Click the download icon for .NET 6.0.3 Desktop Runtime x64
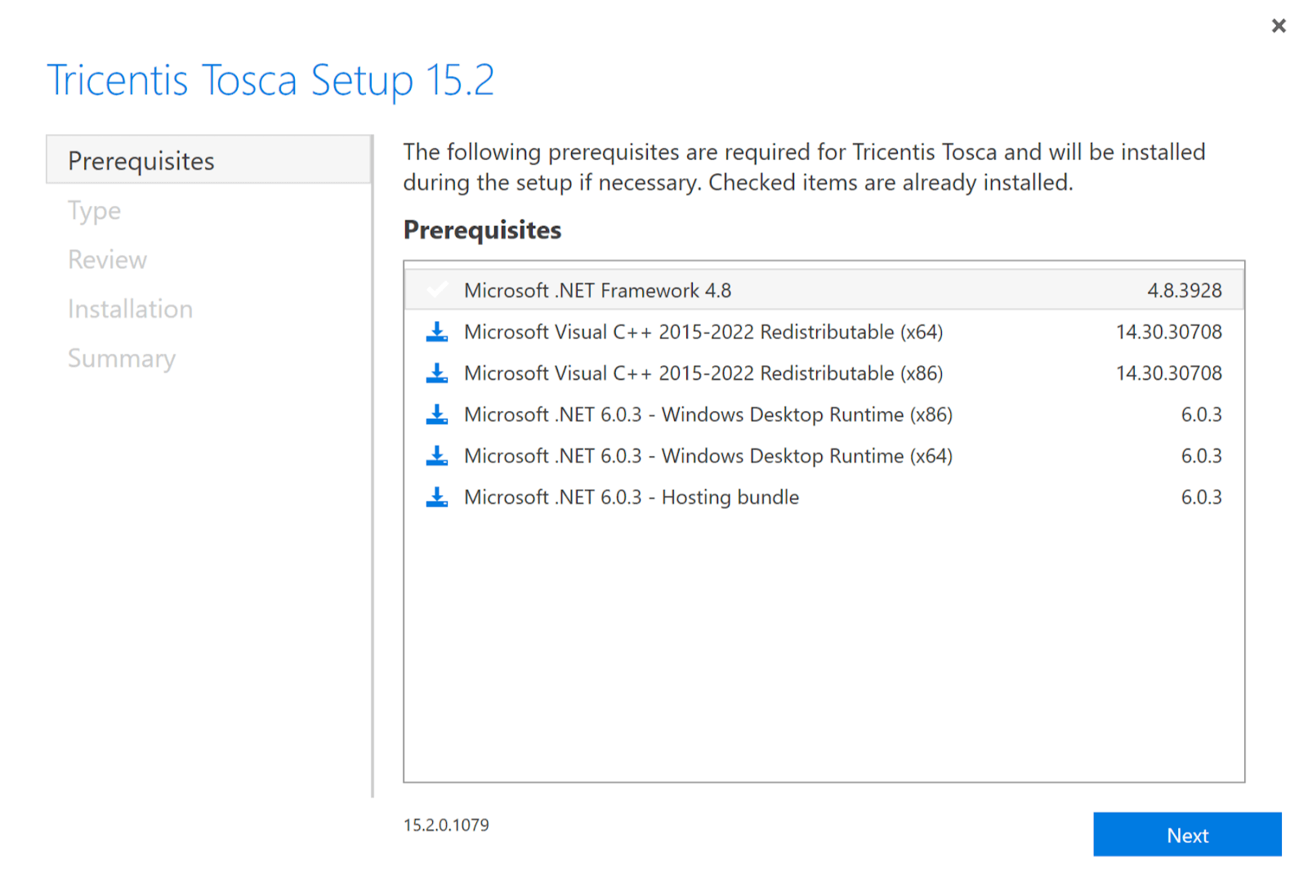Screen dimensions: 1308x875 pos(437,456)
